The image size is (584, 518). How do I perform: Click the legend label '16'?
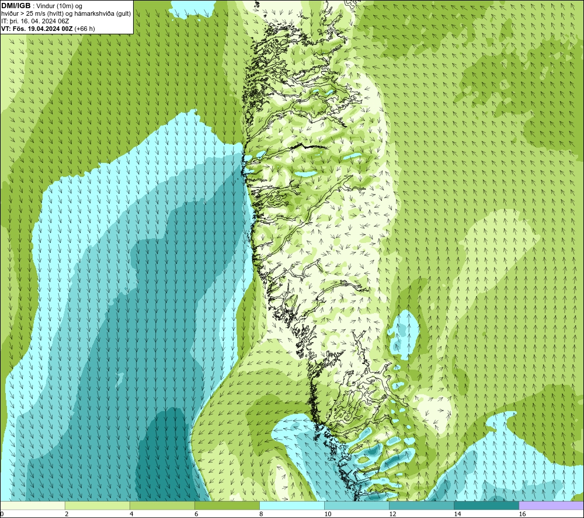522,514
